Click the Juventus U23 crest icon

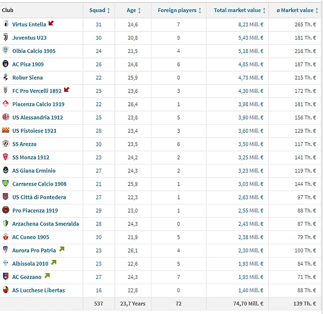click(x=6, y=37)
